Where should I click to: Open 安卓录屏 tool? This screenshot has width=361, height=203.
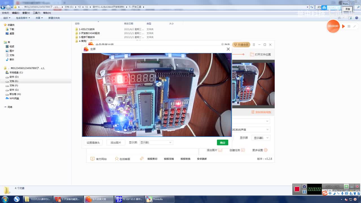click(x=202, y=159)
